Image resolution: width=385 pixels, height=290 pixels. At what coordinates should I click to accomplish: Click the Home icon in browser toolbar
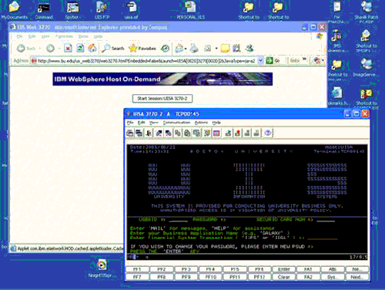click(92, 48)
